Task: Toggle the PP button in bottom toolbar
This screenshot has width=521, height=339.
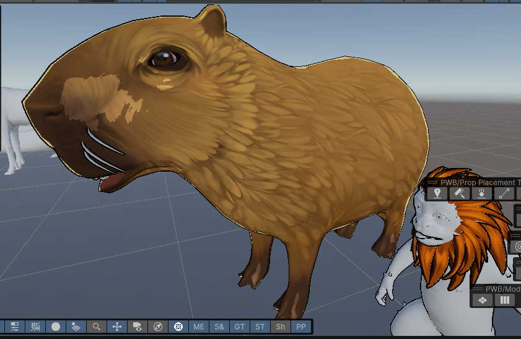Action: click(301, 327)
